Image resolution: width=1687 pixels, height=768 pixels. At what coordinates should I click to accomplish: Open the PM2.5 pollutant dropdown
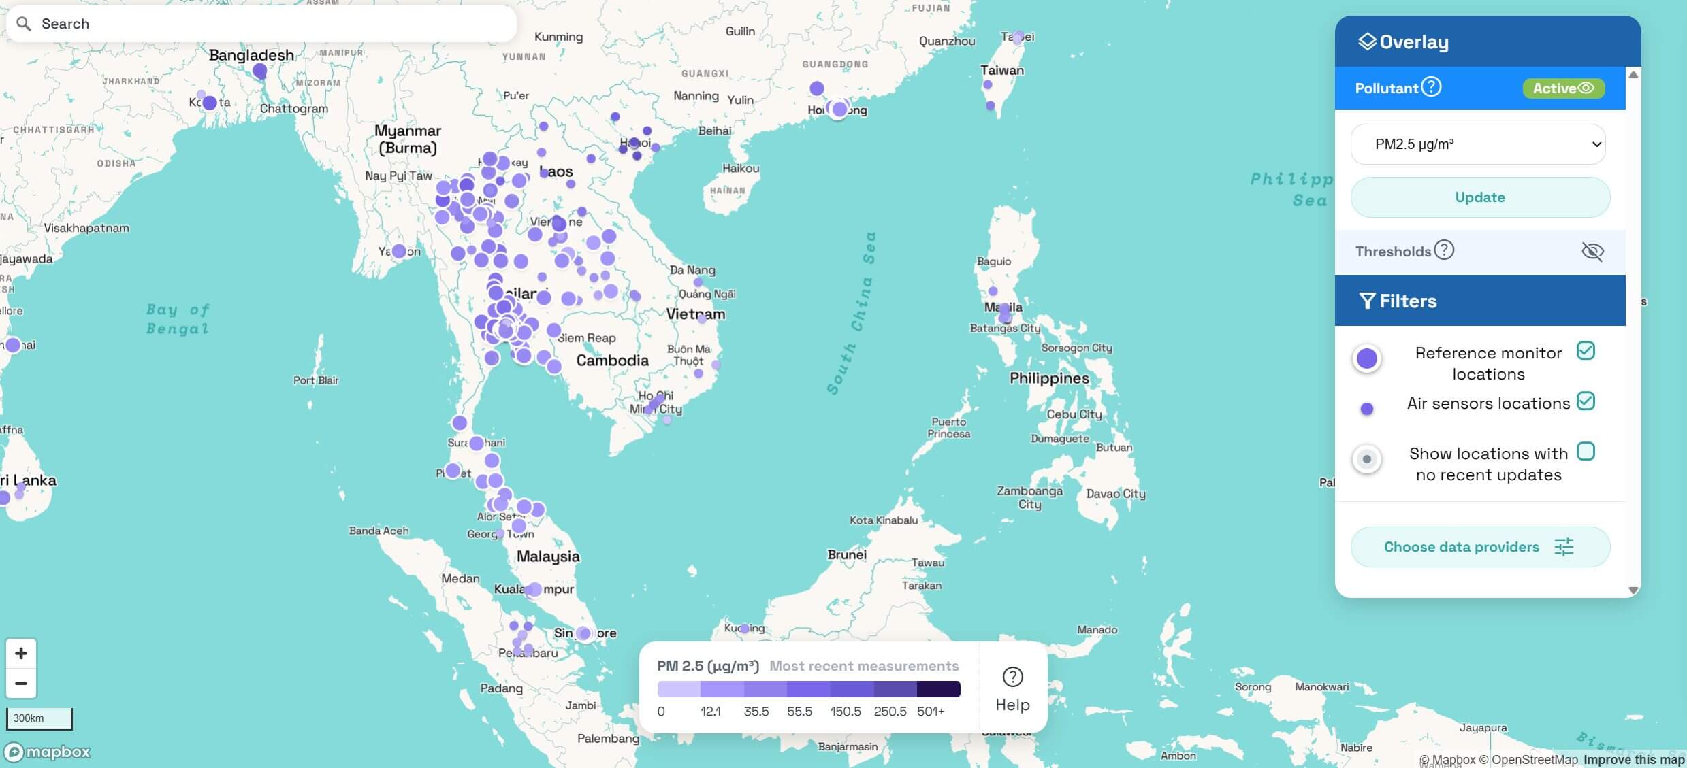tap(1479, 144)
